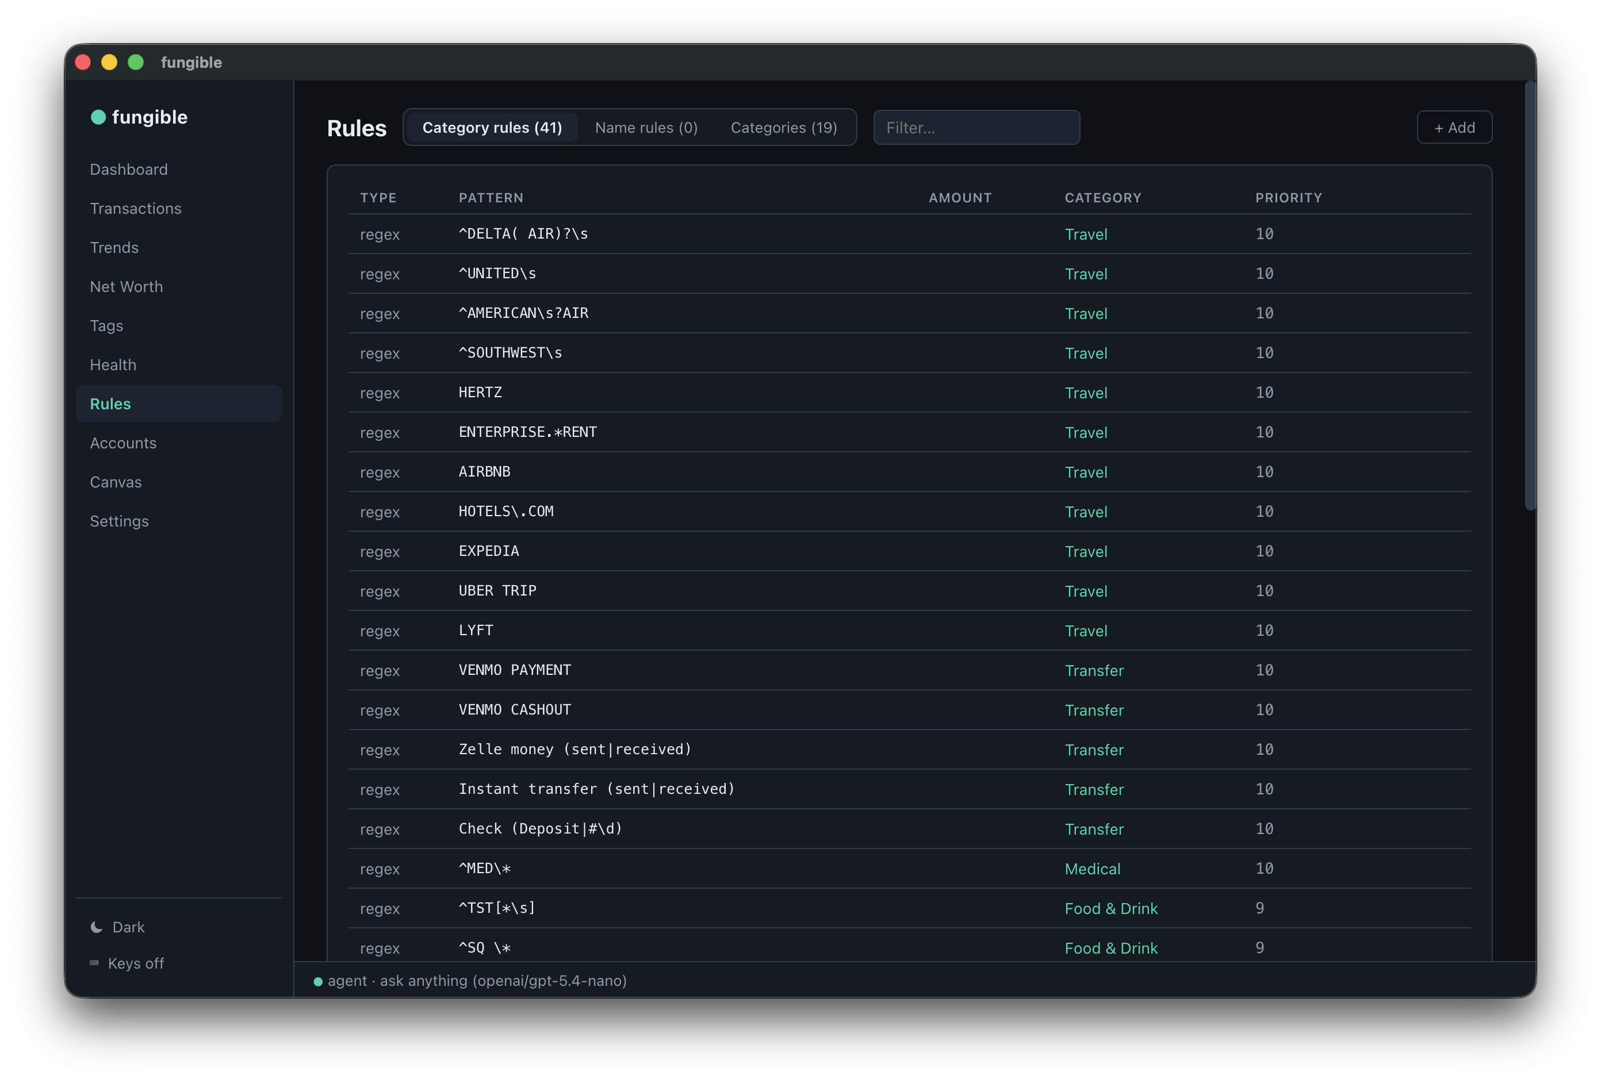1601x1083 pixels.
Task: Click Travel category in HERTZ row
Action: click(x=1086, y=393)
